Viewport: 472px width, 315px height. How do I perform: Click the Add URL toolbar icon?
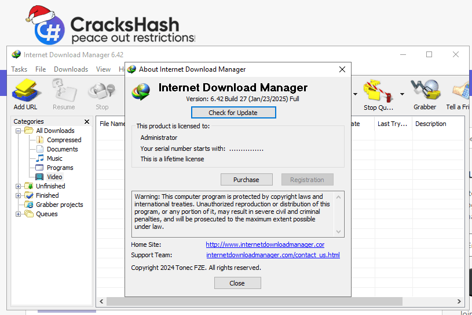pos(25,91)
